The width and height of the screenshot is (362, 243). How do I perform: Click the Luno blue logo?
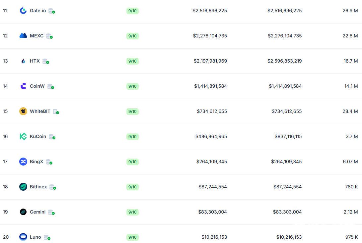[23, 237]
